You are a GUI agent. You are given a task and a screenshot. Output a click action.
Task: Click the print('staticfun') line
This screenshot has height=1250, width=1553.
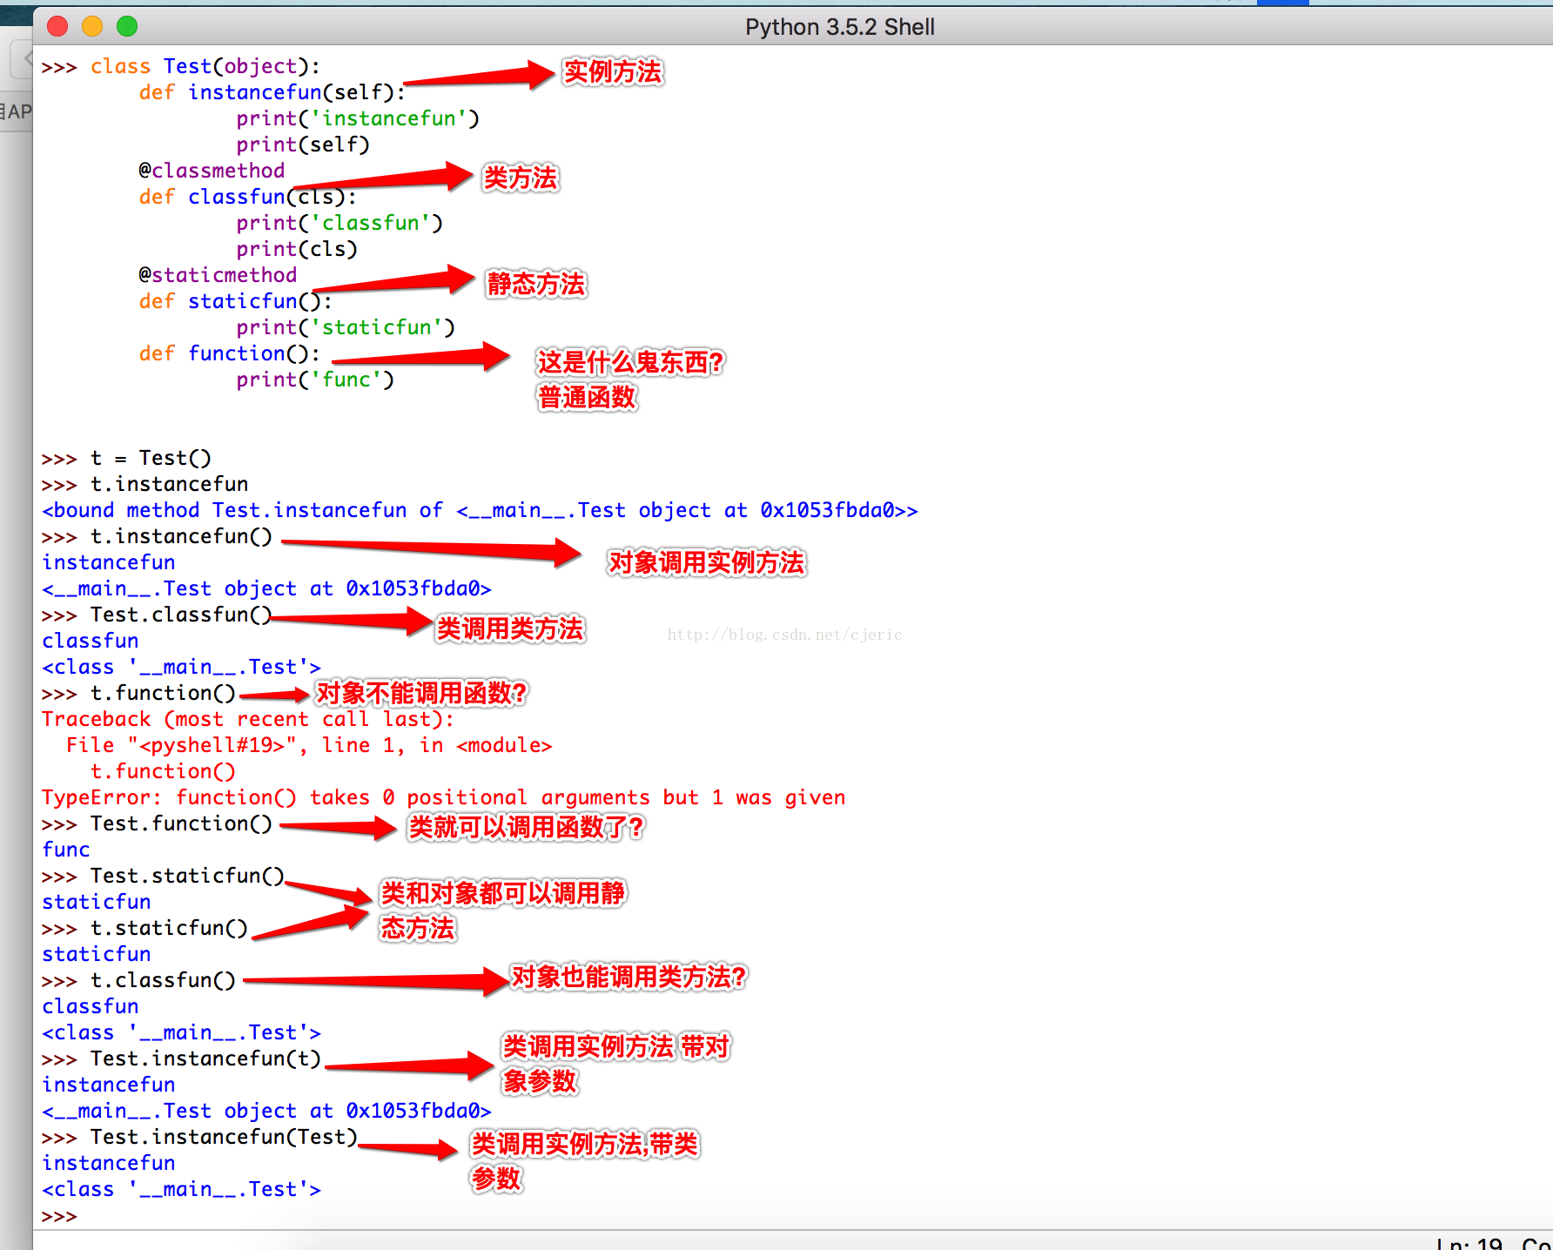pos(346,327)
